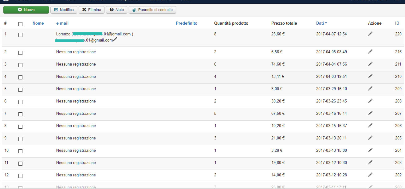Select the checkbox for row 6
The image size is (405, 189).
20,102
